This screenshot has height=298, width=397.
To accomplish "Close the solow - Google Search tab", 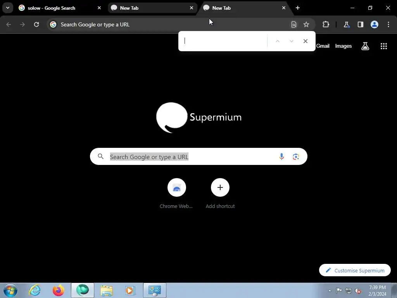I will click(x=99, y=8).
